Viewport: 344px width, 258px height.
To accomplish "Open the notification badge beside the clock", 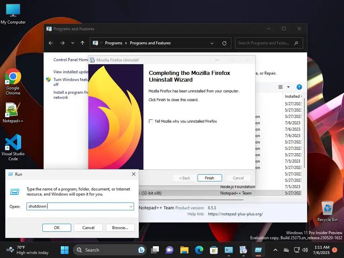I will (335, 250).
